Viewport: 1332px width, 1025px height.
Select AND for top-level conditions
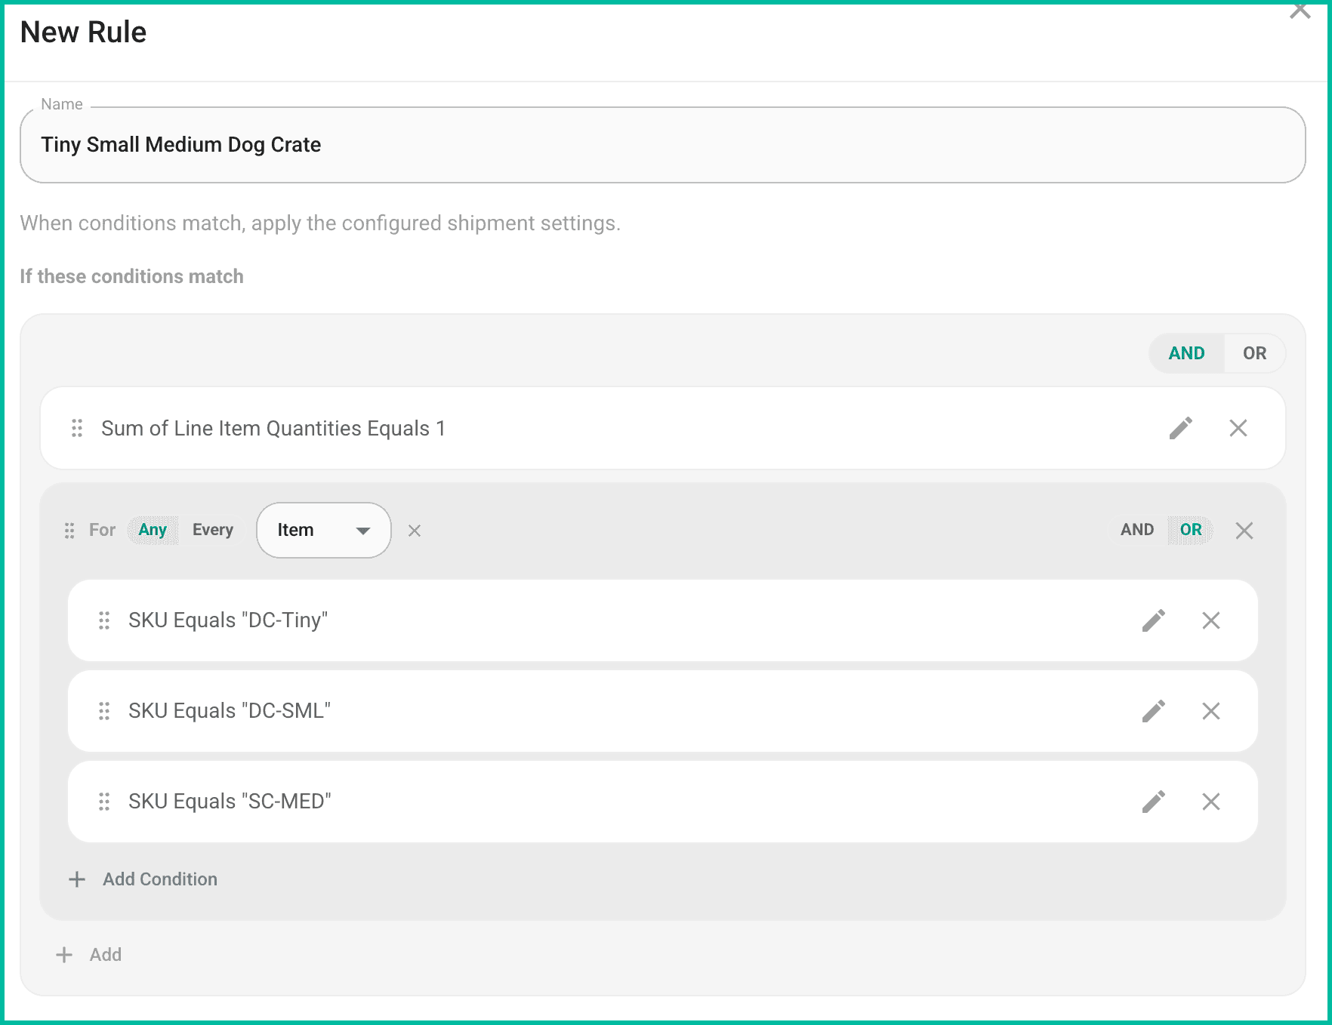click(x=1186, y=353)
